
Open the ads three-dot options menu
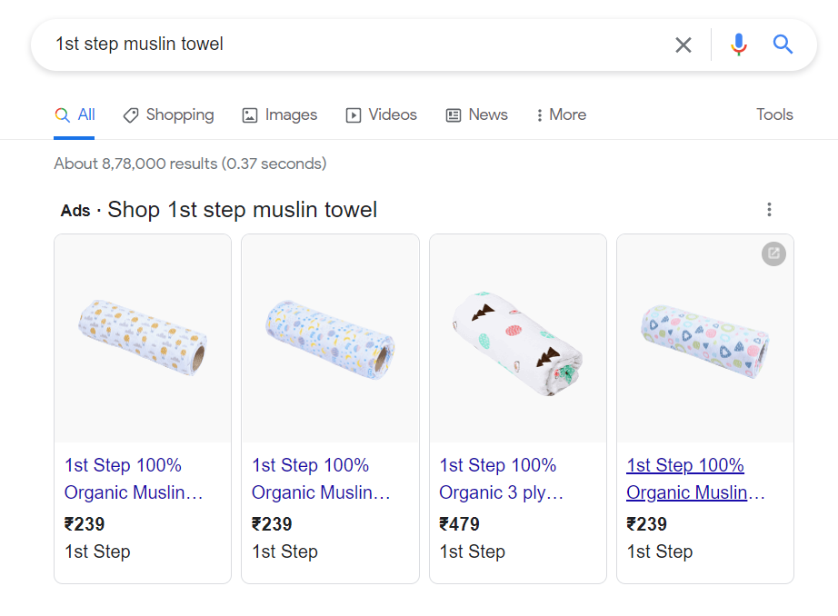pyautogui.click(x=769, y=210)
